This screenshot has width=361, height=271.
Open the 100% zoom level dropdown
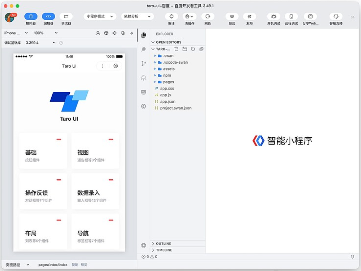point(46,33)
